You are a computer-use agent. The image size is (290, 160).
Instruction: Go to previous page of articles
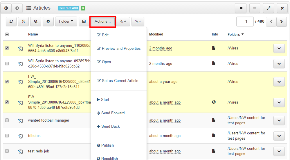[x=271, y=22]
